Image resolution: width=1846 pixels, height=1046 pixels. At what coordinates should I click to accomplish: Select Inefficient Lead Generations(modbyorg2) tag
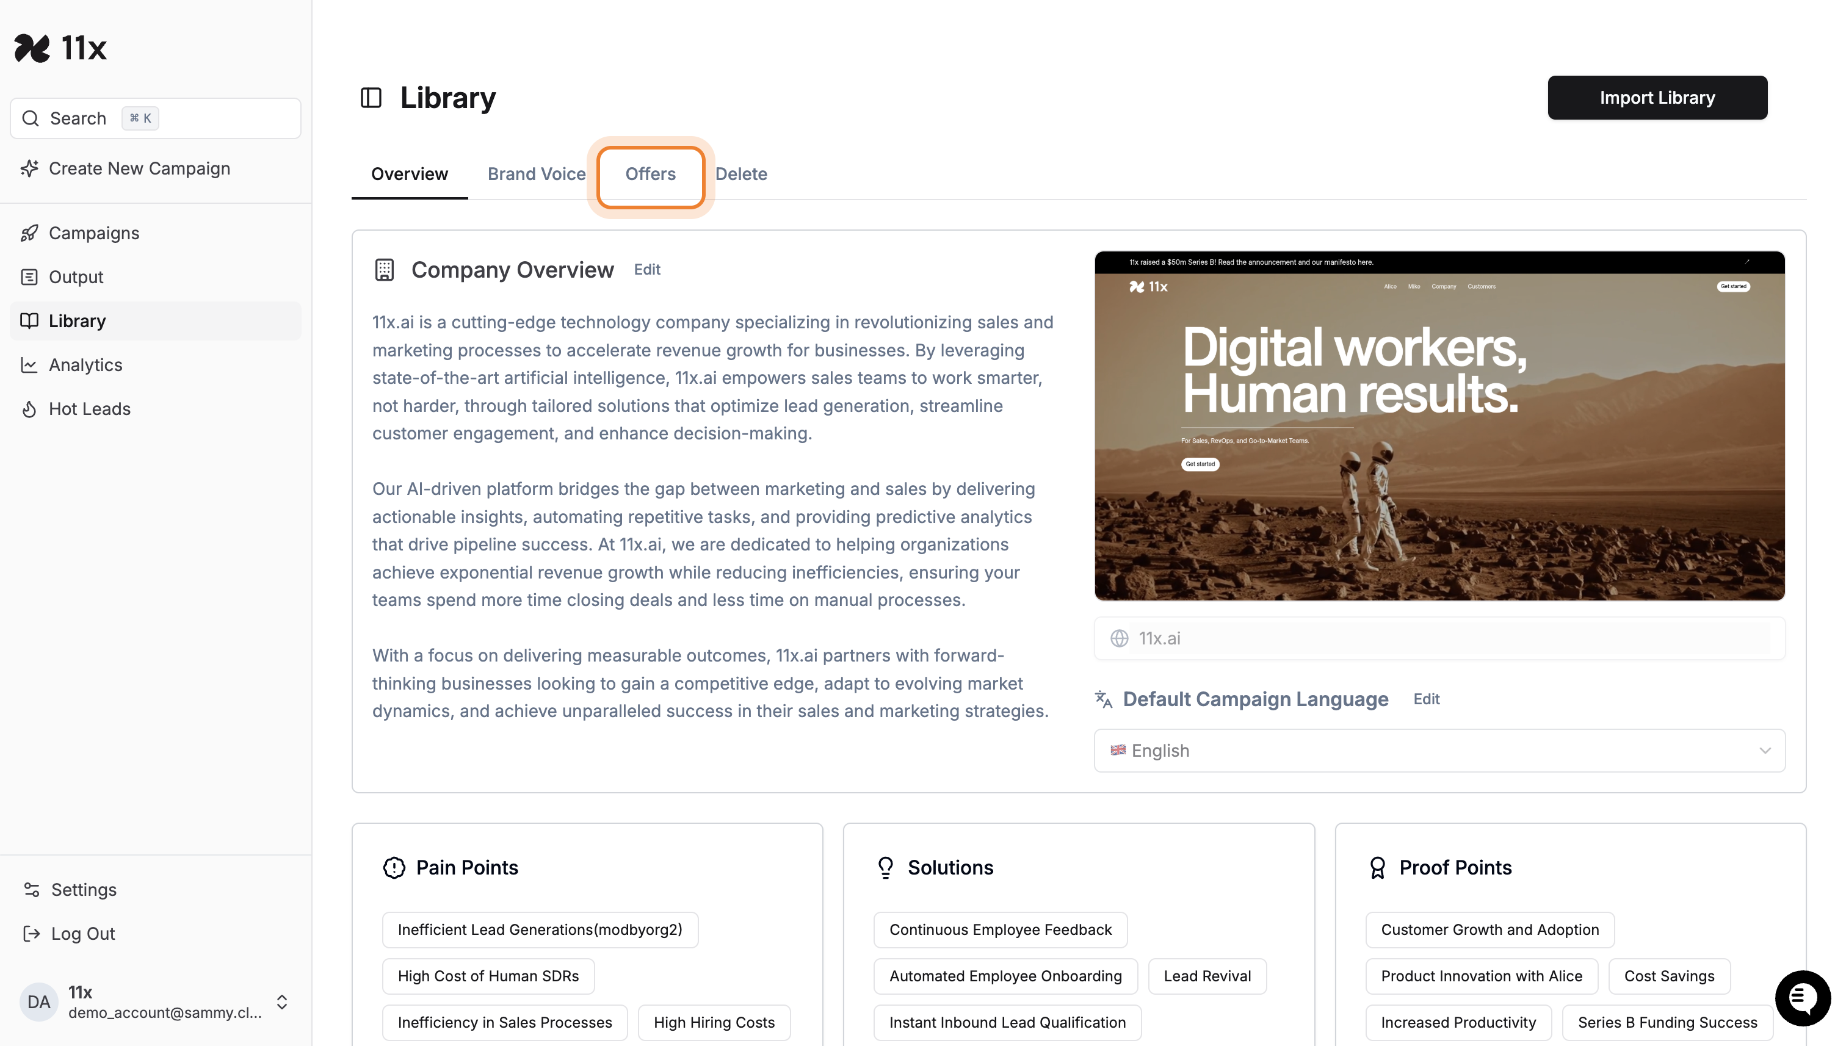click(540, 929)
